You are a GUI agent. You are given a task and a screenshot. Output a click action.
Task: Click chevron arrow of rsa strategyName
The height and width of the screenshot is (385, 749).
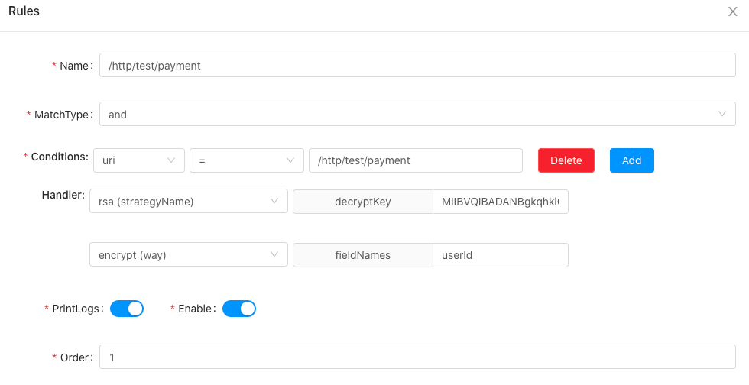coord(274,202)
